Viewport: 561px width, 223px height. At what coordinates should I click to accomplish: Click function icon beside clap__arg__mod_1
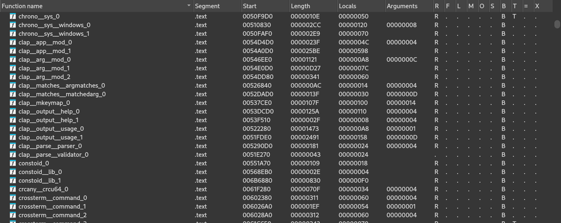coord(13,68)
